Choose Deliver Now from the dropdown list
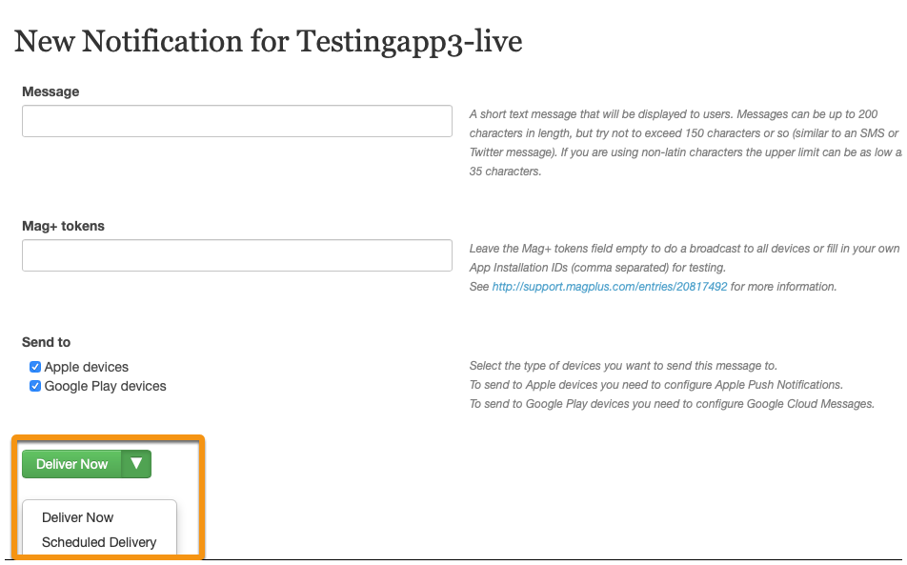 (77, 517)
